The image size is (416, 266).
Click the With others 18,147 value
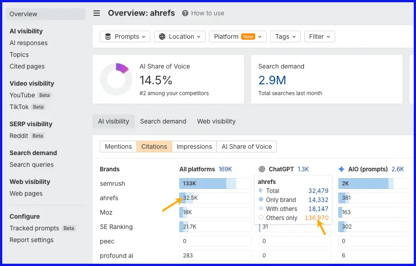[x=318, y=209]
